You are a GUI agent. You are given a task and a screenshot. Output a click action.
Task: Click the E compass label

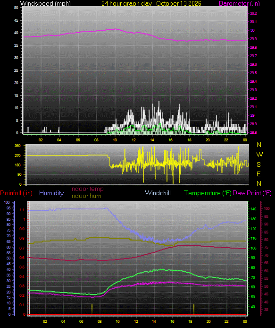click(x=258, y=174)
